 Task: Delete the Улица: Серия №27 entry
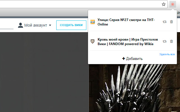[171, 22]
